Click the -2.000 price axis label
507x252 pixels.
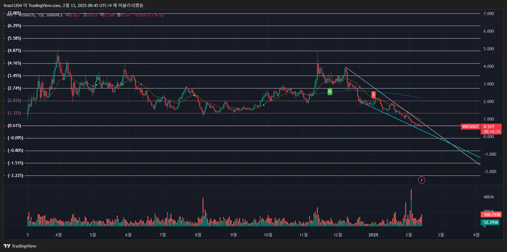[x=490, y=172]
